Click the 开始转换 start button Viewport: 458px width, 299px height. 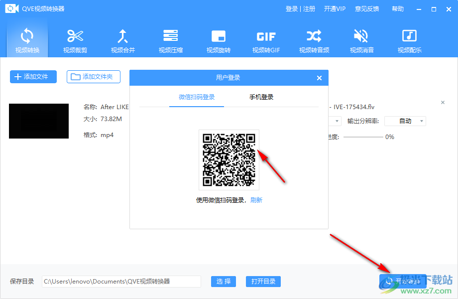(403, 281)
